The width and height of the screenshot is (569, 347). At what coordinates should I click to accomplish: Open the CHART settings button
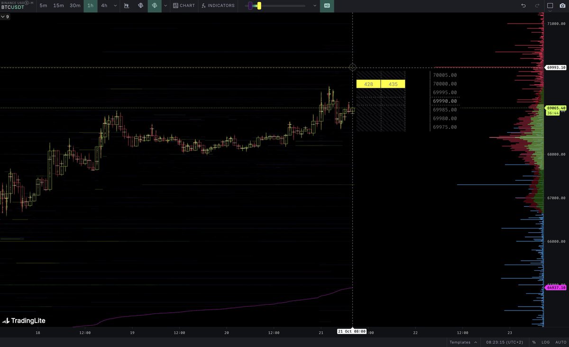[x=184, y=6]
